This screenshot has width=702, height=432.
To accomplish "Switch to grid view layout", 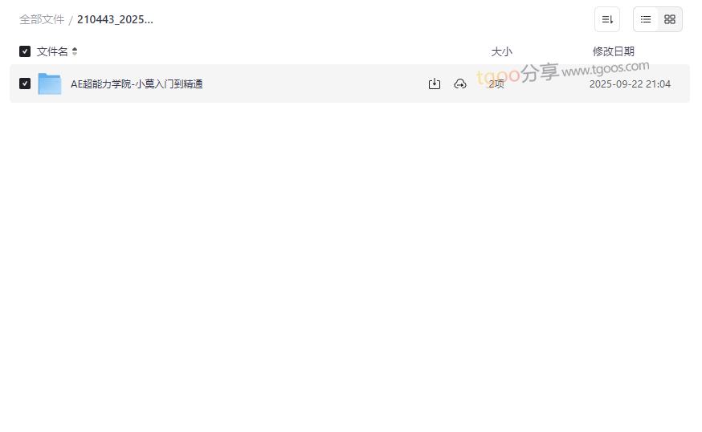I will pos(670,19).
